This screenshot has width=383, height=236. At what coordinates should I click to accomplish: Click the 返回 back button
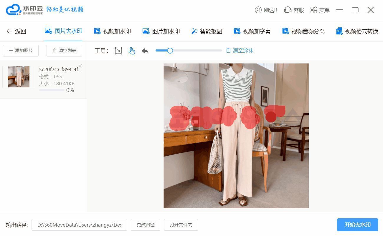tap(16, 31)
